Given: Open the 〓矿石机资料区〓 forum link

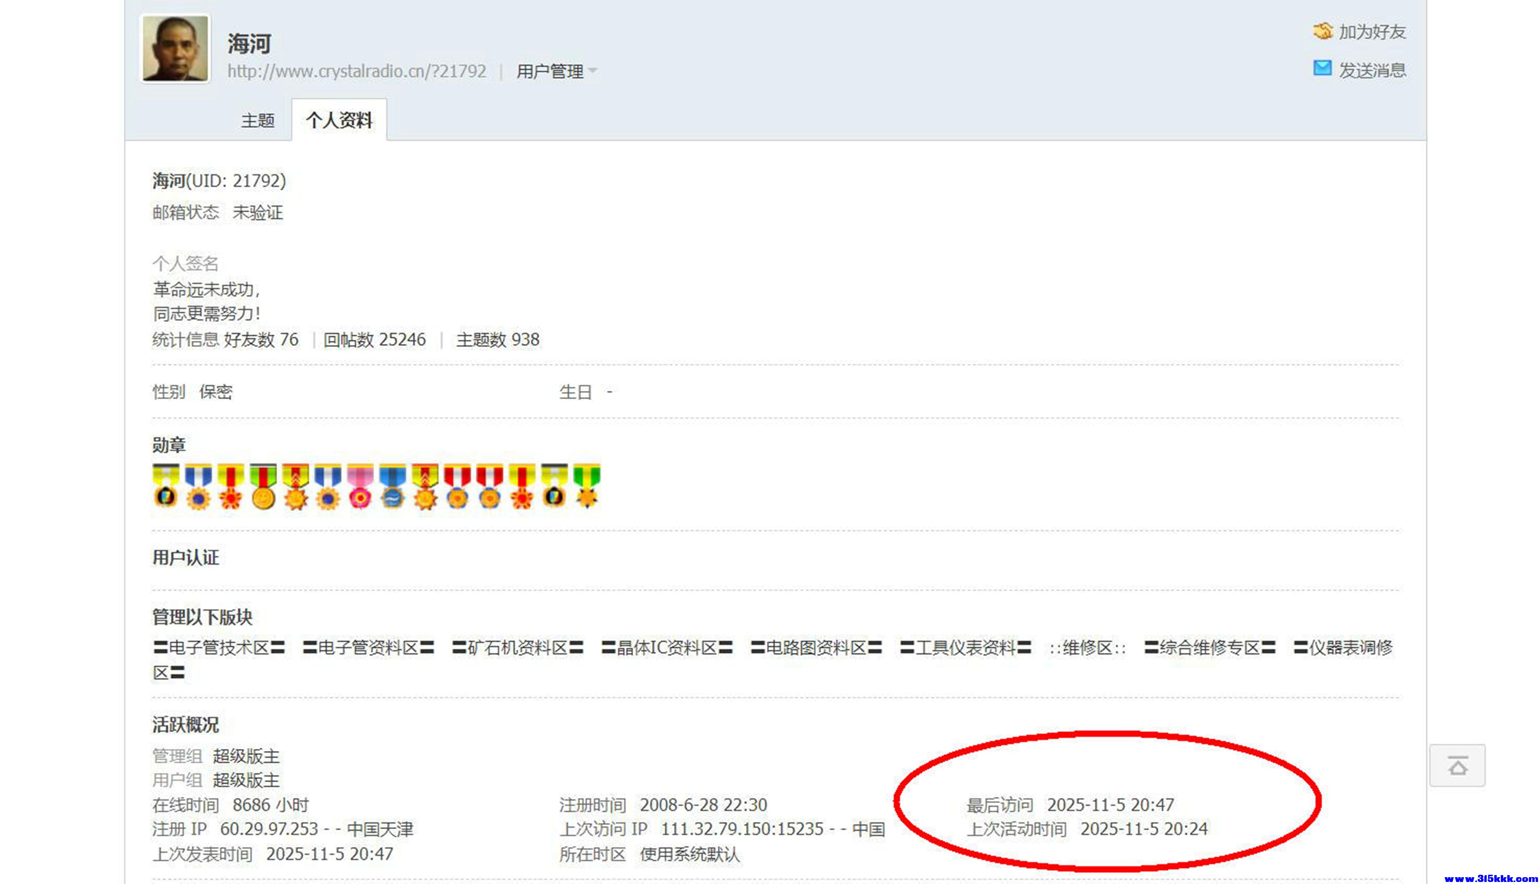Looking at the screenshot, I should (517, 648).
